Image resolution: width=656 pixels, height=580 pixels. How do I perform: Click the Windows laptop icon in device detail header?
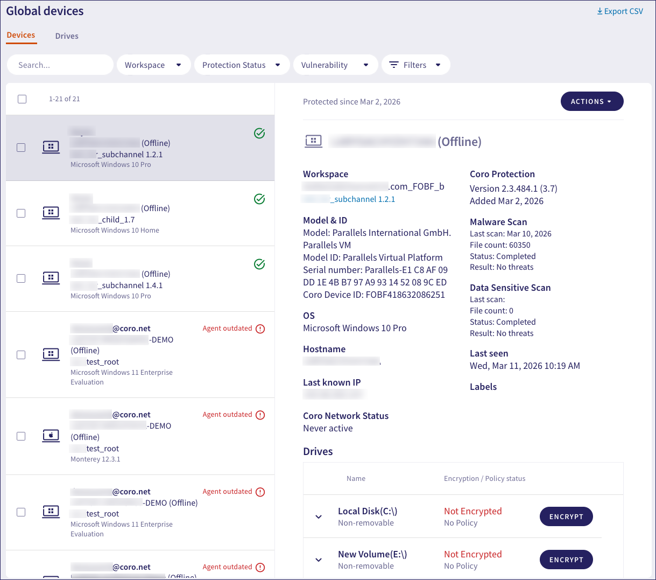click(x=314, y=141)
